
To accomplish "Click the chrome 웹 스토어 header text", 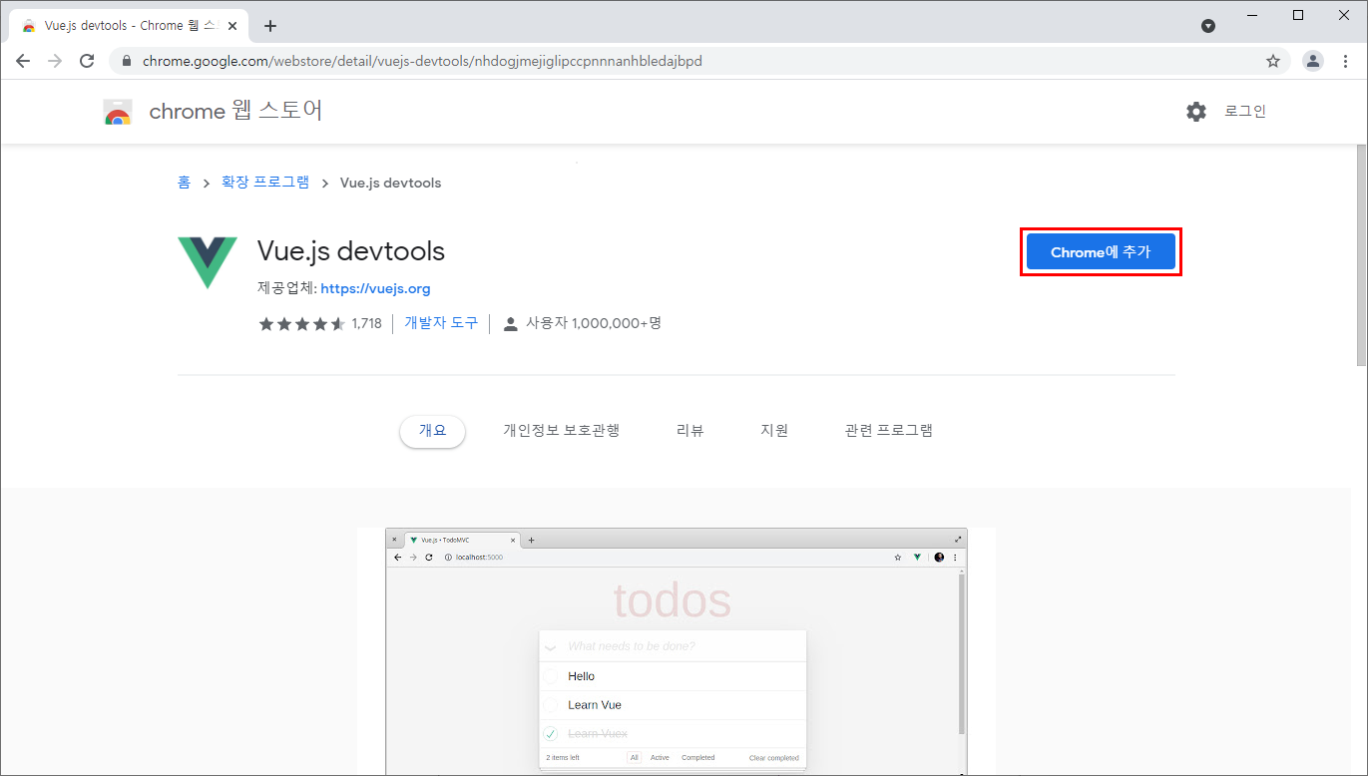I will coord(235,111).
